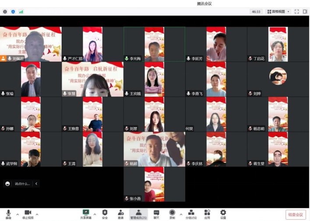Screen dimensions: 310x221
Task: Click microphone icon beside 李延芳
Action: 188,59
